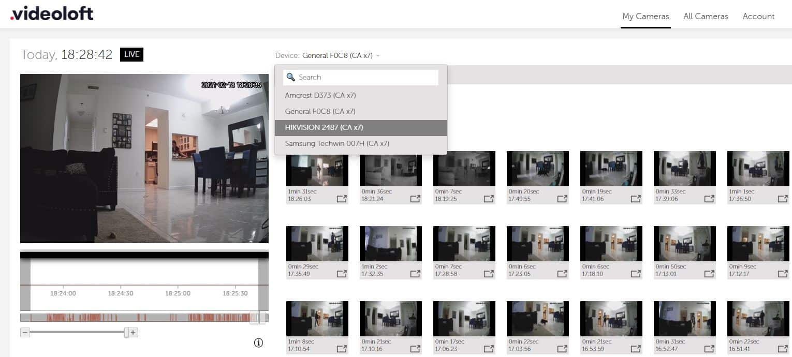This screenshot has height=357, width=792.
Task: Open the 18:26:03 clip export icon
Action: point(342,199)
